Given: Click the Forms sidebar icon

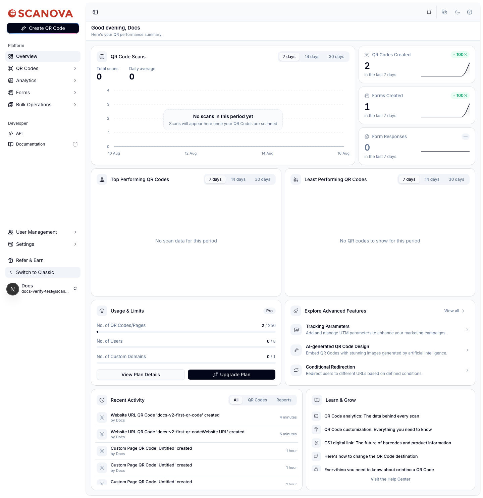Looking at the screenshot, I should (x=11, y=93).
